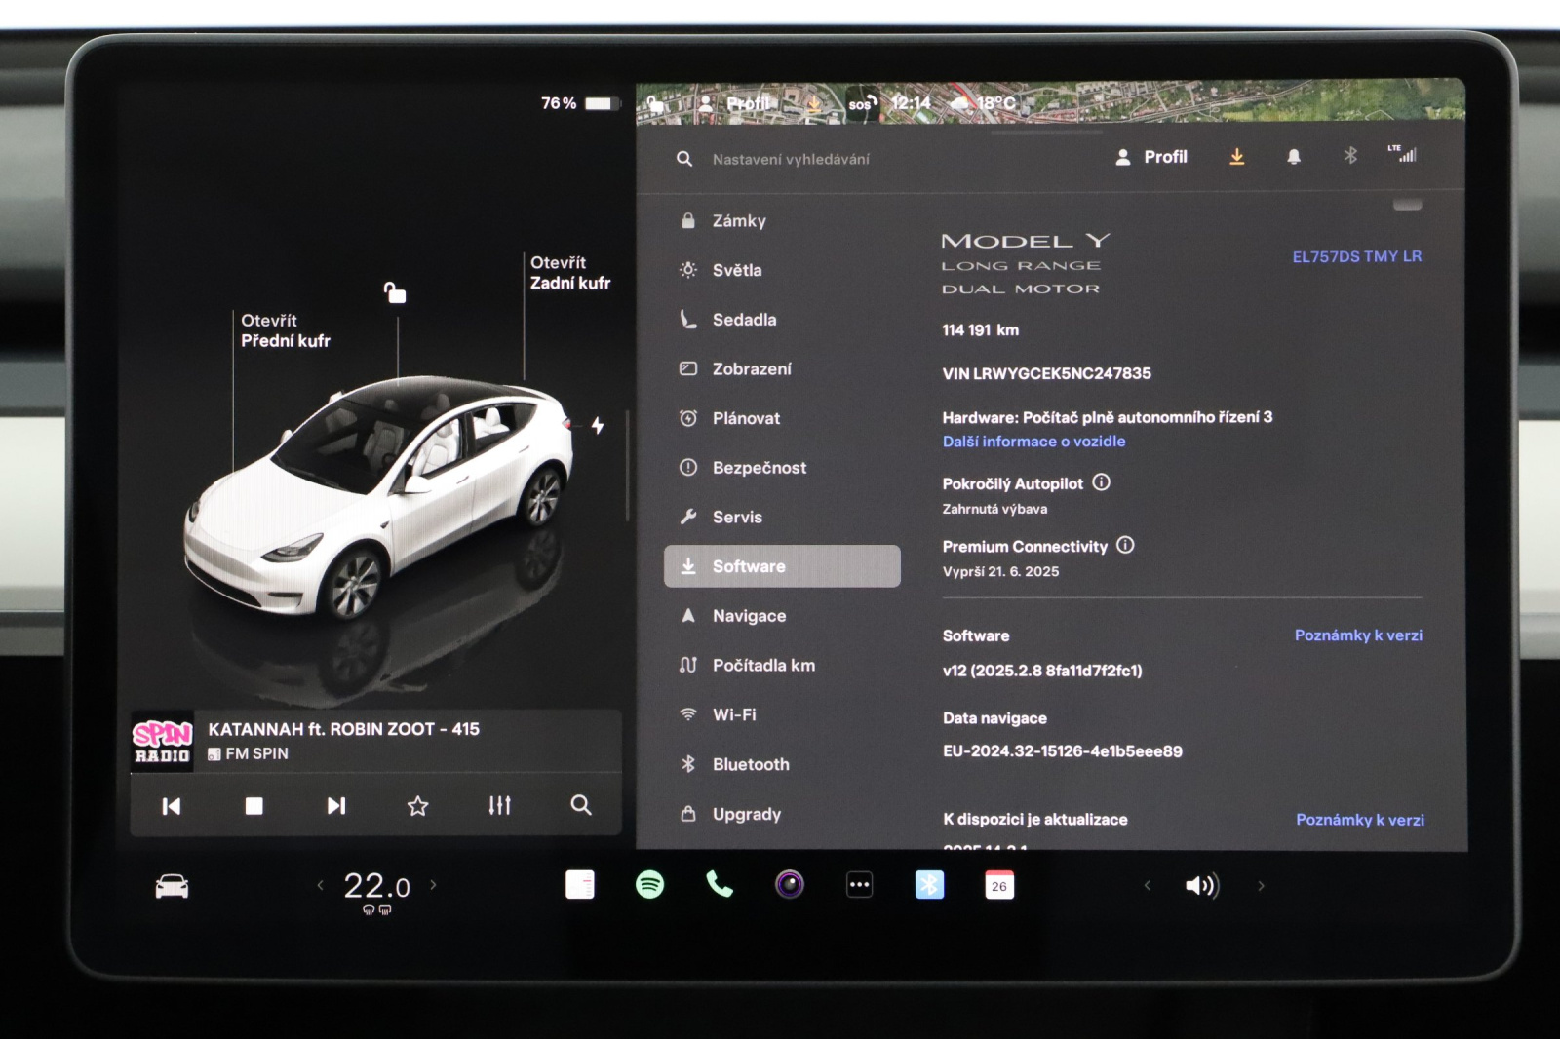Open climate settings via 22.0 temperature

tap(376, 886)
